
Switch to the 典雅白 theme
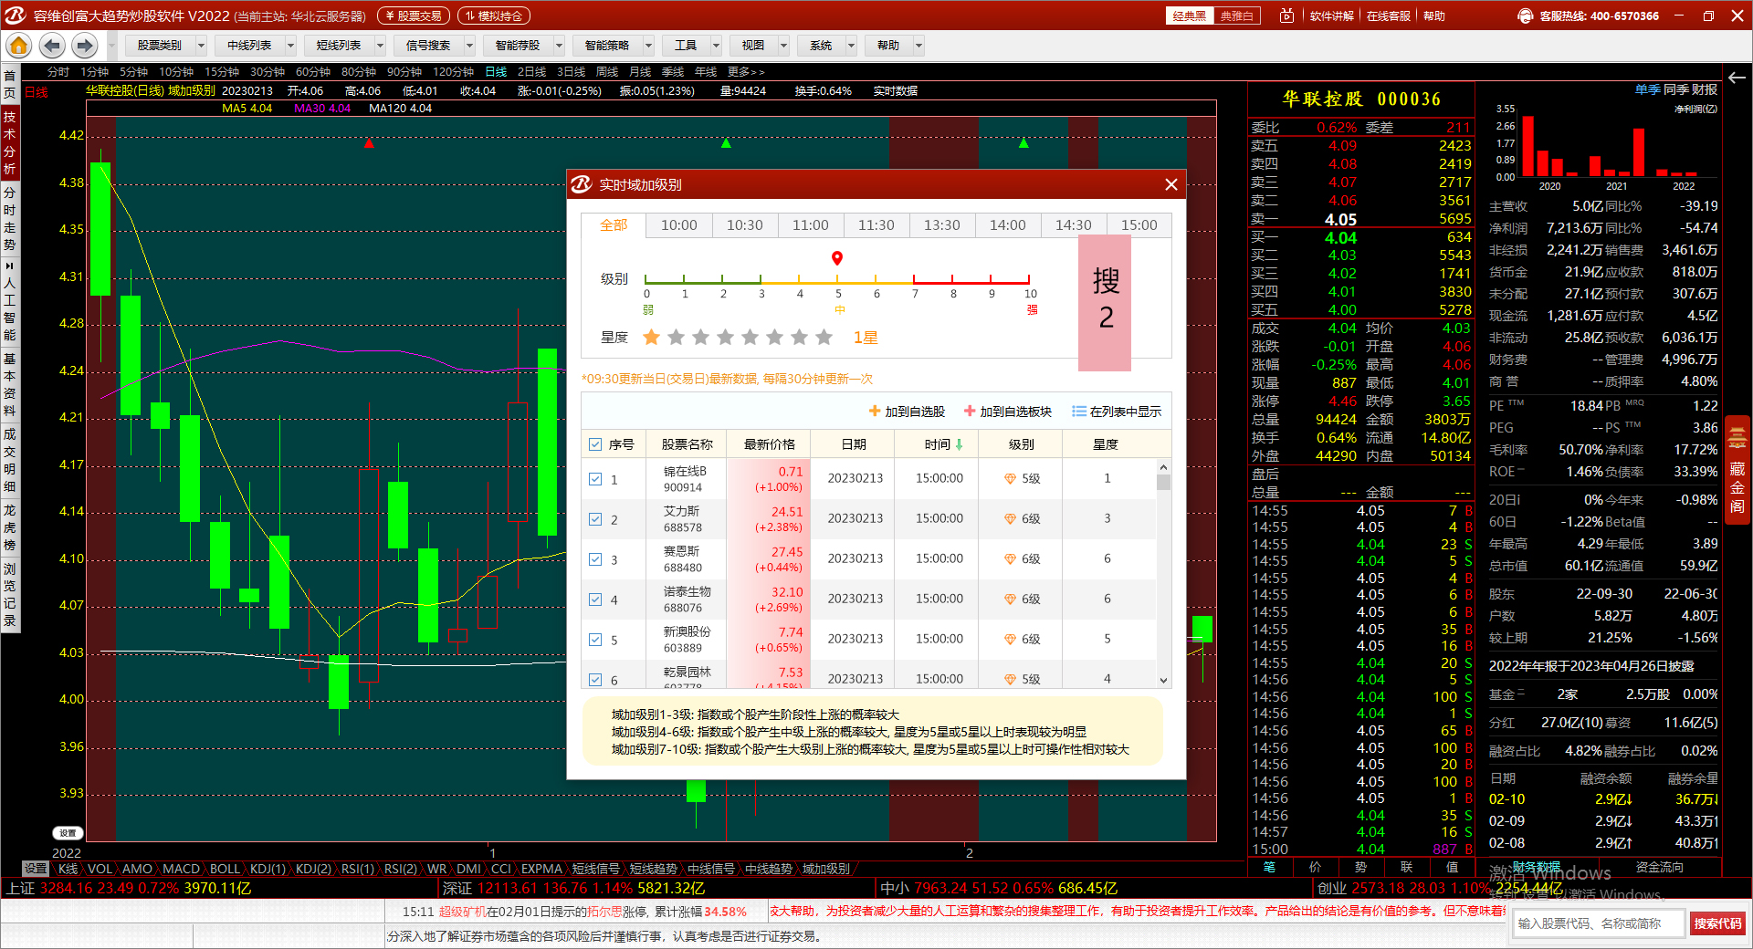point(1236,16)
